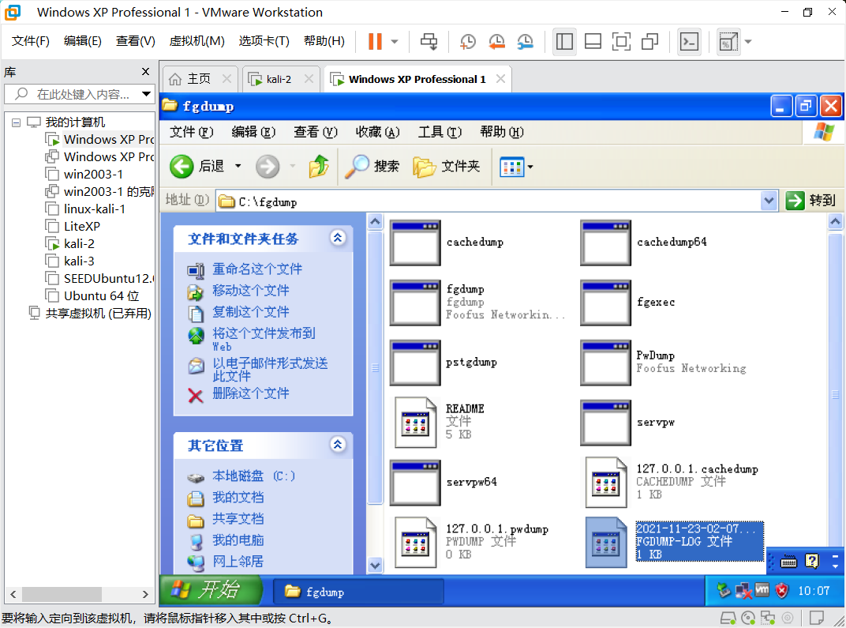
Task: Select the fgdump executable
Action: [415, 303]
